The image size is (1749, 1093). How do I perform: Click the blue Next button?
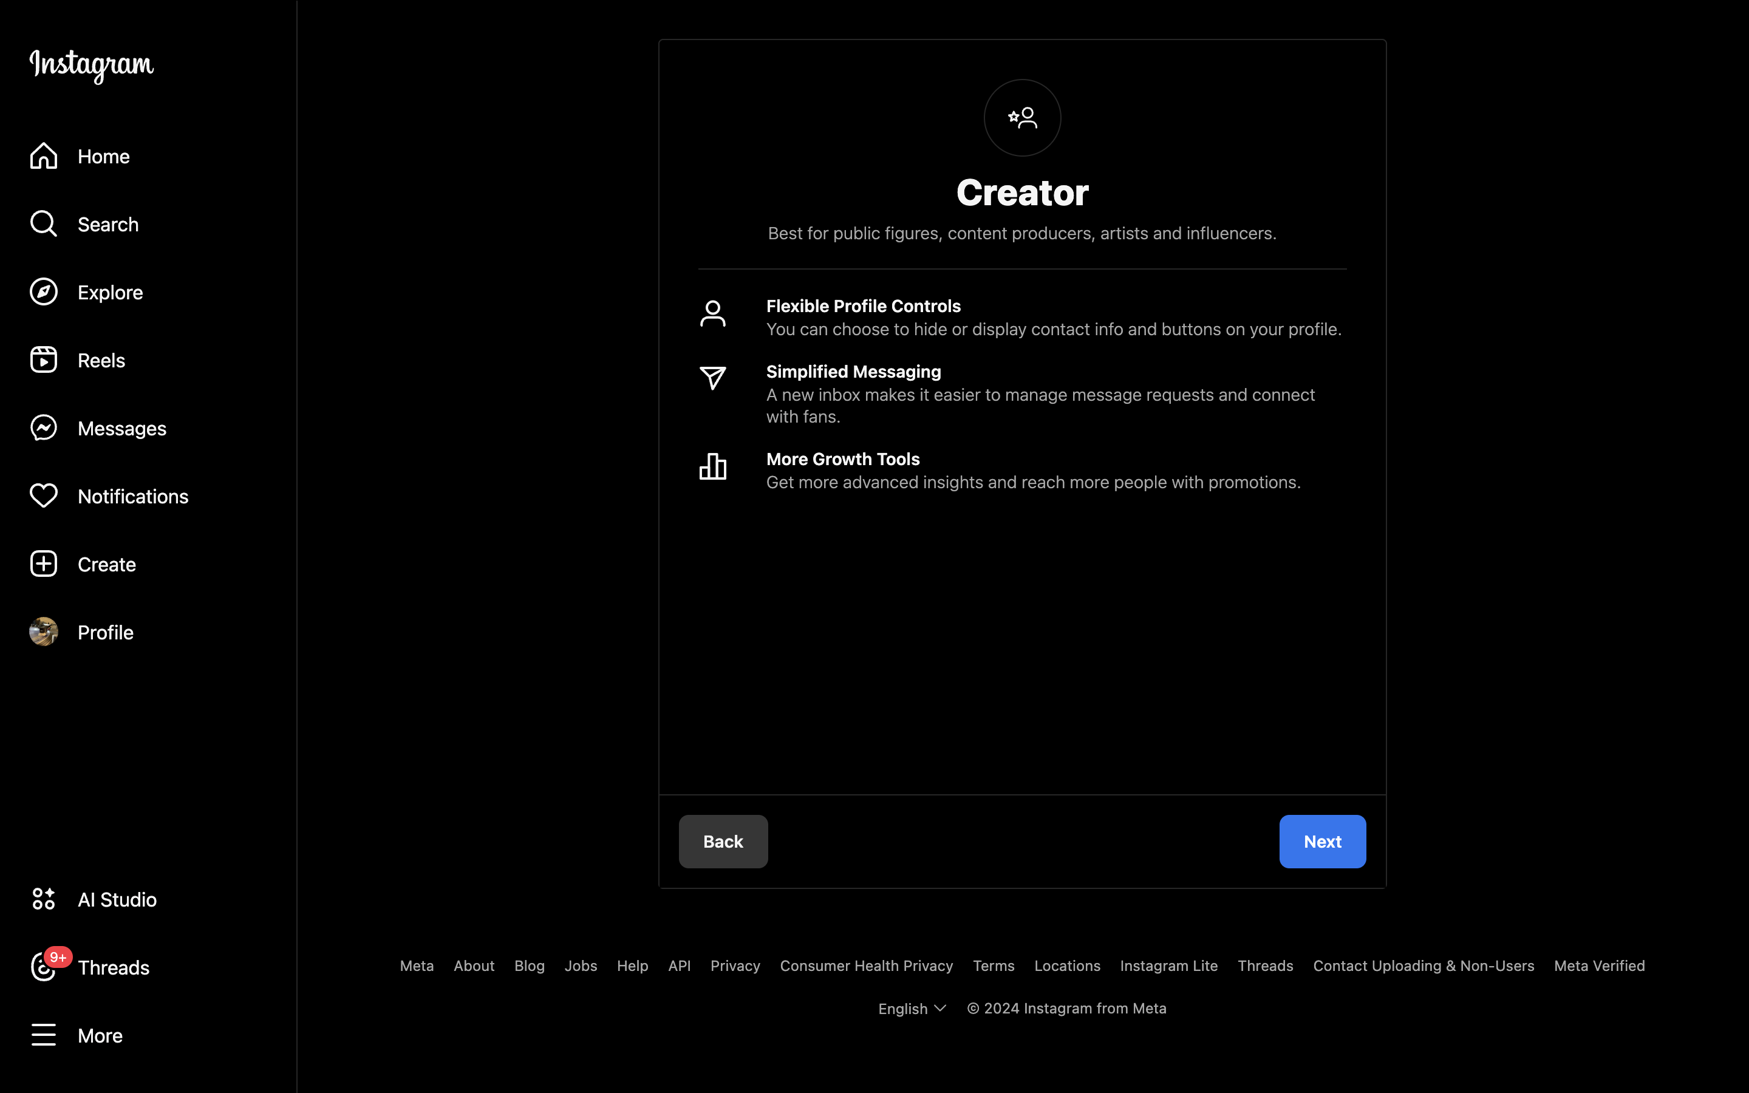click(x=1323, y=842)
